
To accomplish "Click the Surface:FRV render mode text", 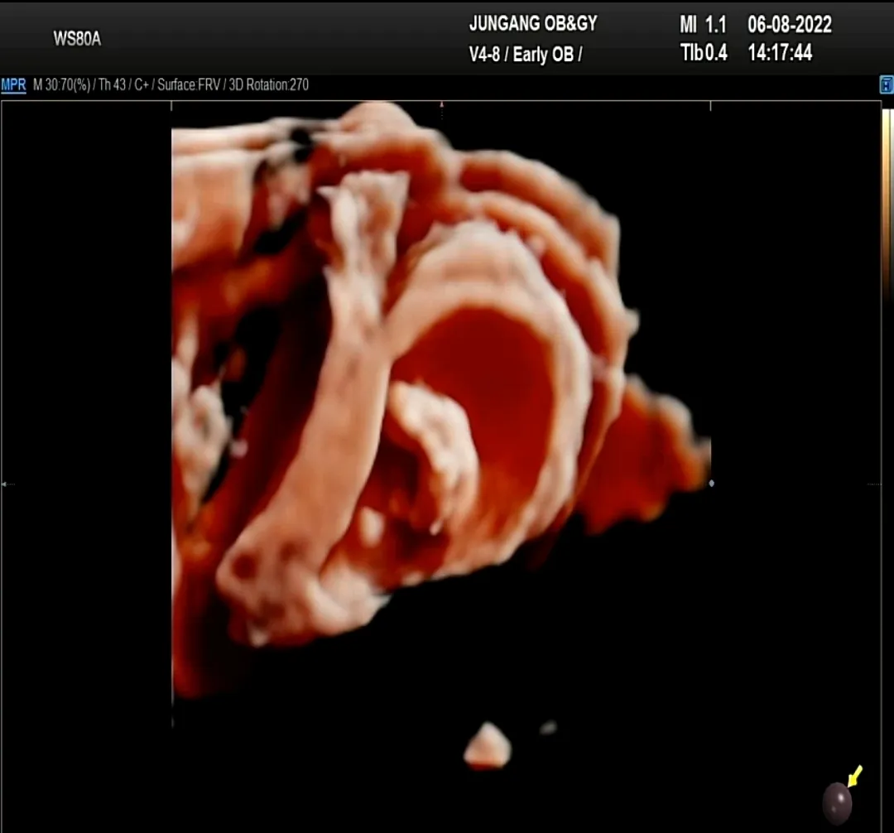I will pos(188,85).
